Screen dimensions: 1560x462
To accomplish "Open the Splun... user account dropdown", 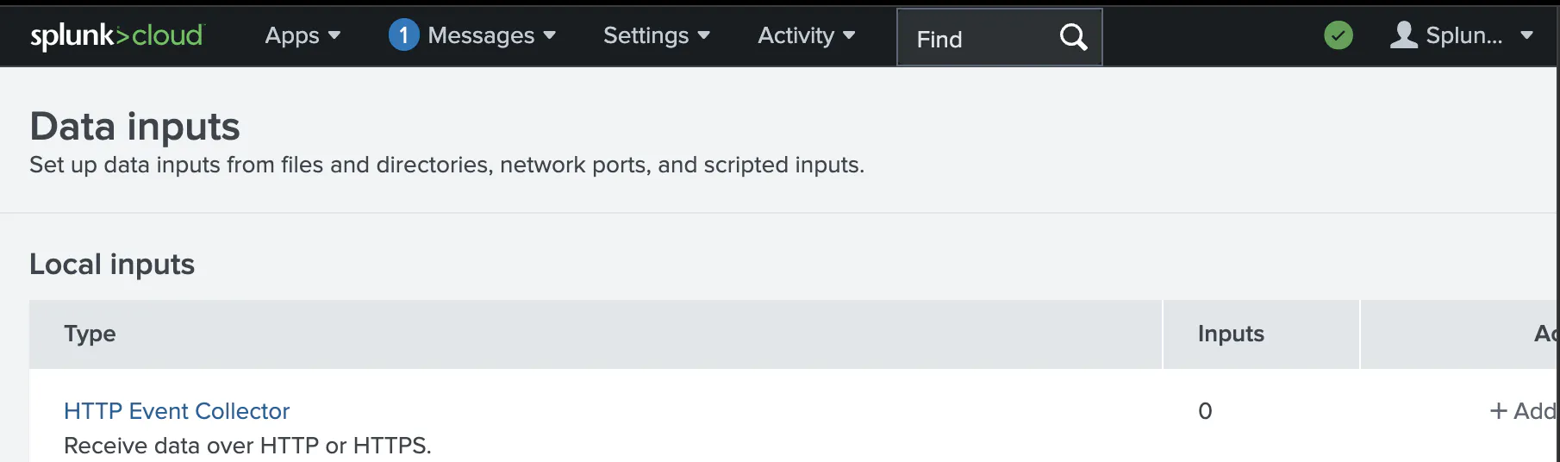I will [x=1463, y=35].
